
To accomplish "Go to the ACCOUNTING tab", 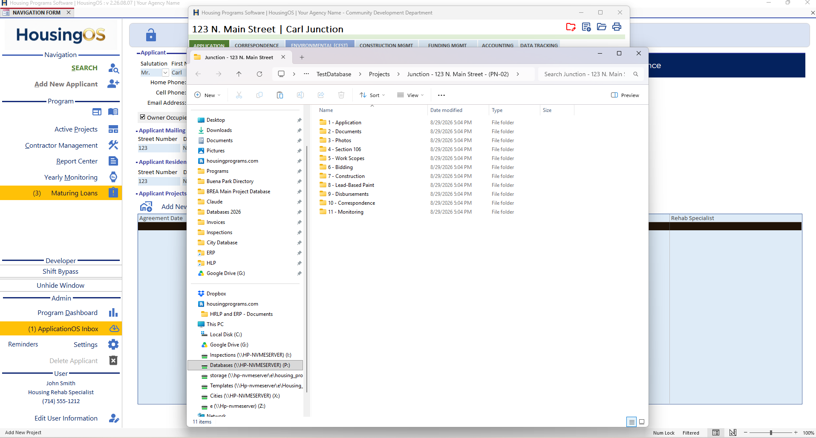I will point(497,45).
